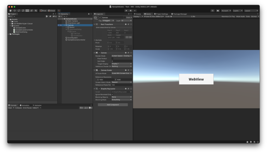Toggle grid snapping icon in toolbar
267x153 pixels.
59,11
